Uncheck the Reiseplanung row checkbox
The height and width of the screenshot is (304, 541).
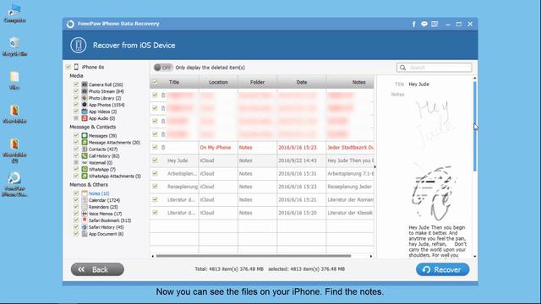pyautogui.click(x=155, y=187)
